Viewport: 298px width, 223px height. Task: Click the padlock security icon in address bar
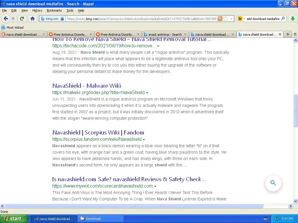62,19
